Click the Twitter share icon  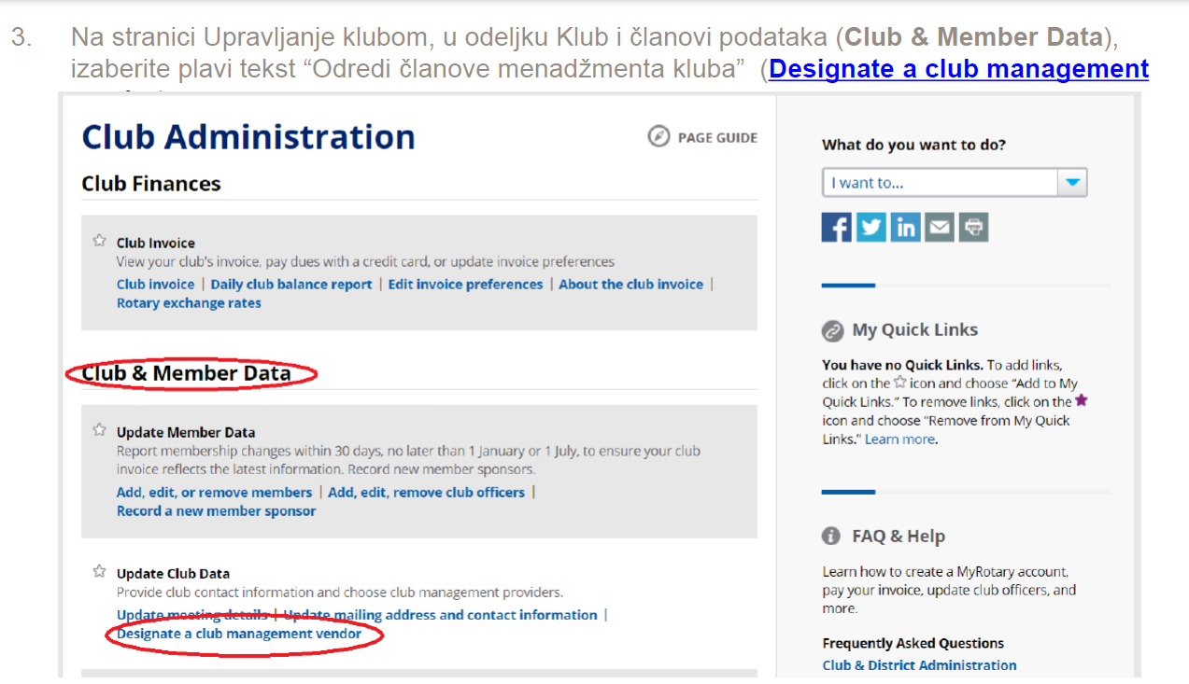871,228
